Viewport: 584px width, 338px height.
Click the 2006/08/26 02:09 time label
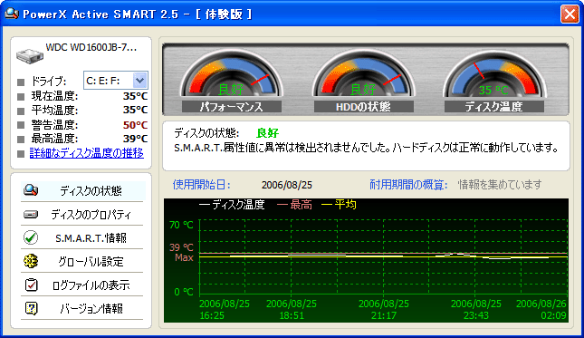coord(541,310)
